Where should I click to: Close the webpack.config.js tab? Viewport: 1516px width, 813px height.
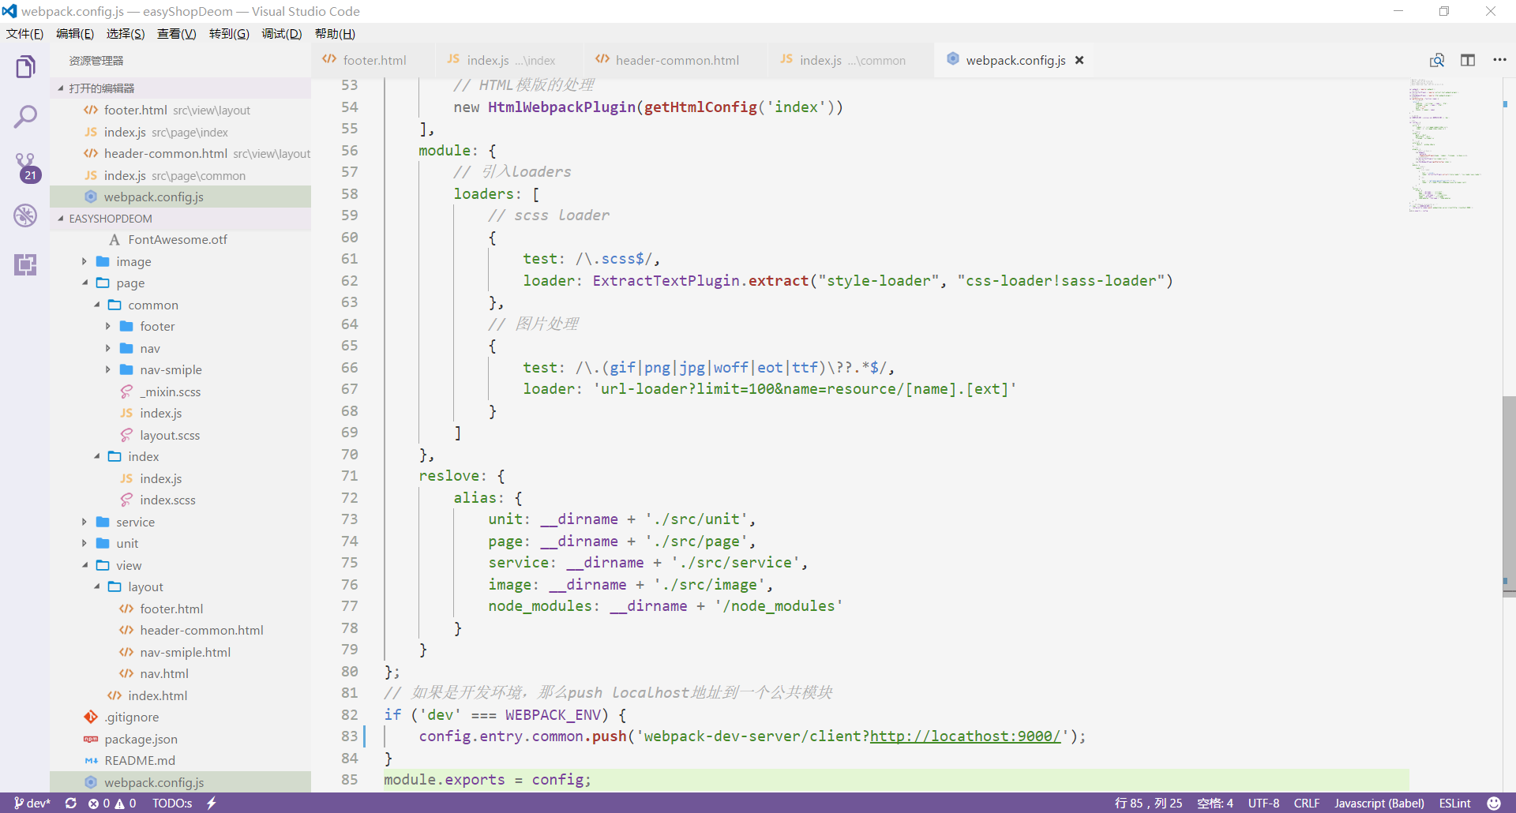[1079, 60]
